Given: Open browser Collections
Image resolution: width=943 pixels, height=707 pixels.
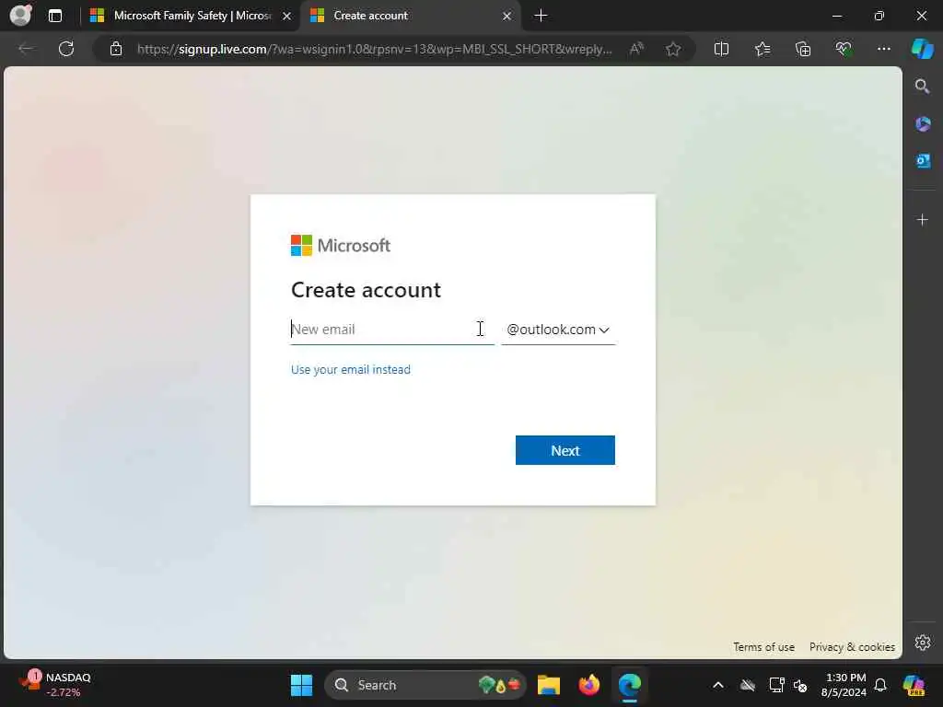Looking at the screenshot, I should point(803,49).
